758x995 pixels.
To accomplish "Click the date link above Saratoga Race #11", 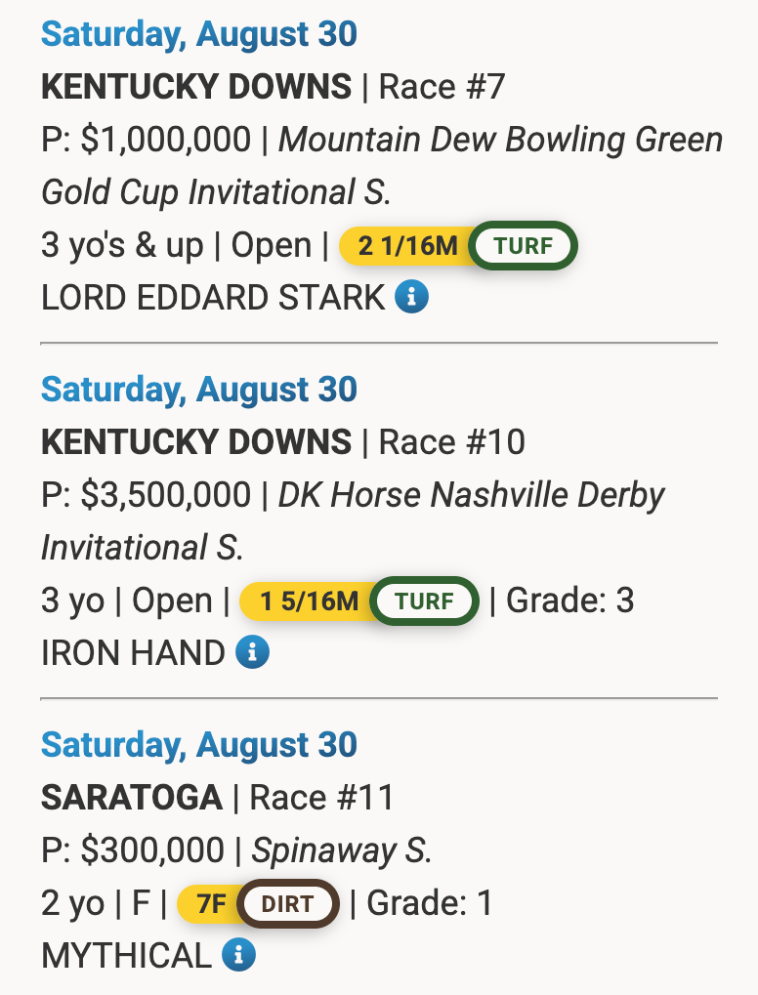I will pos(199,745).
